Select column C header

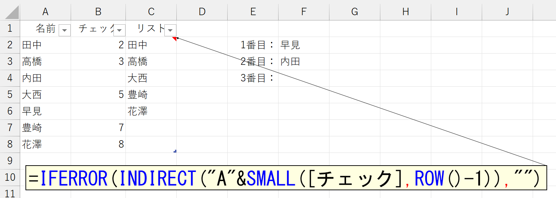click(151, 12)
